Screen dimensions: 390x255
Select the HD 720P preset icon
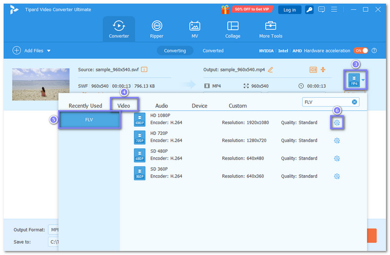(x=139, y=138)
